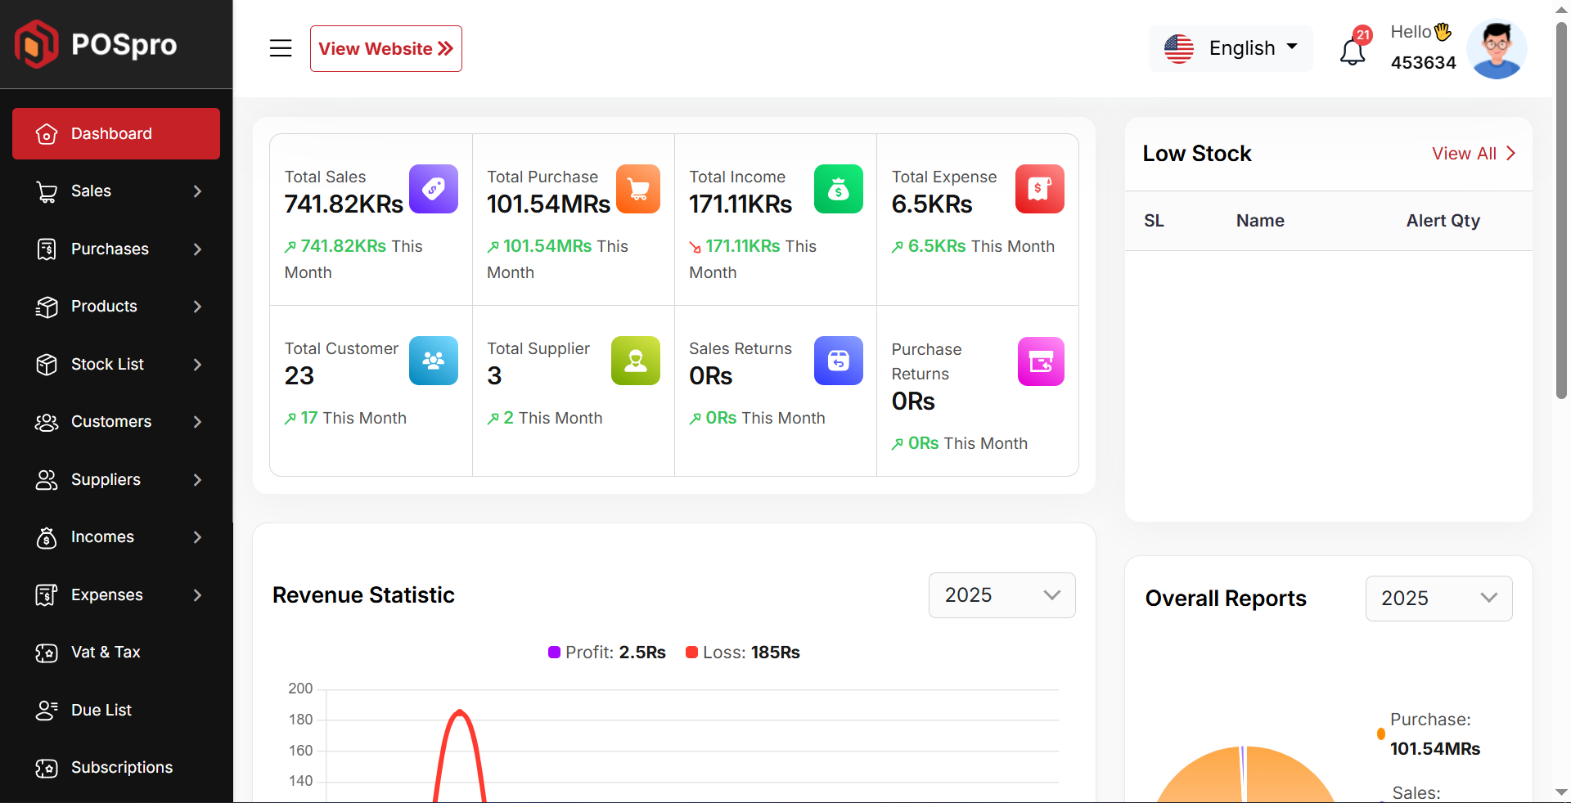
Task: Click the purple Profit legend swatch
Action: [x=554, y=653]
